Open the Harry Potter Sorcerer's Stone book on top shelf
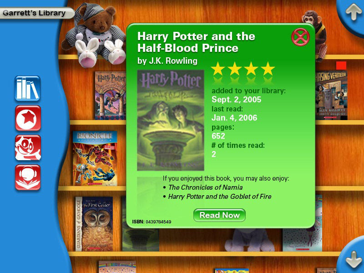The width and height of the screenshot is (364, 273). pos(111,96)
